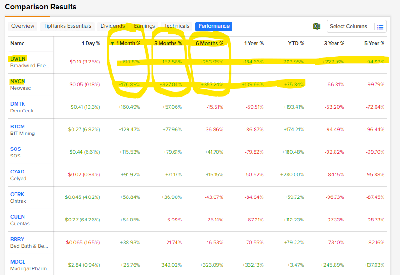
Task: Open the Technicals tab
Action: [176, 26]
